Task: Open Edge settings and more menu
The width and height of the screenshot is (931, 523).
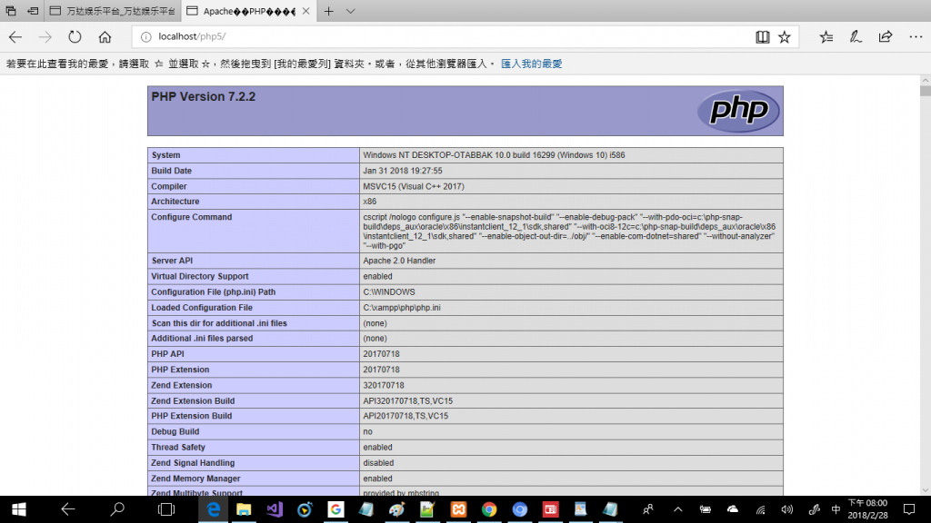Action: click(x=916, y=36)
